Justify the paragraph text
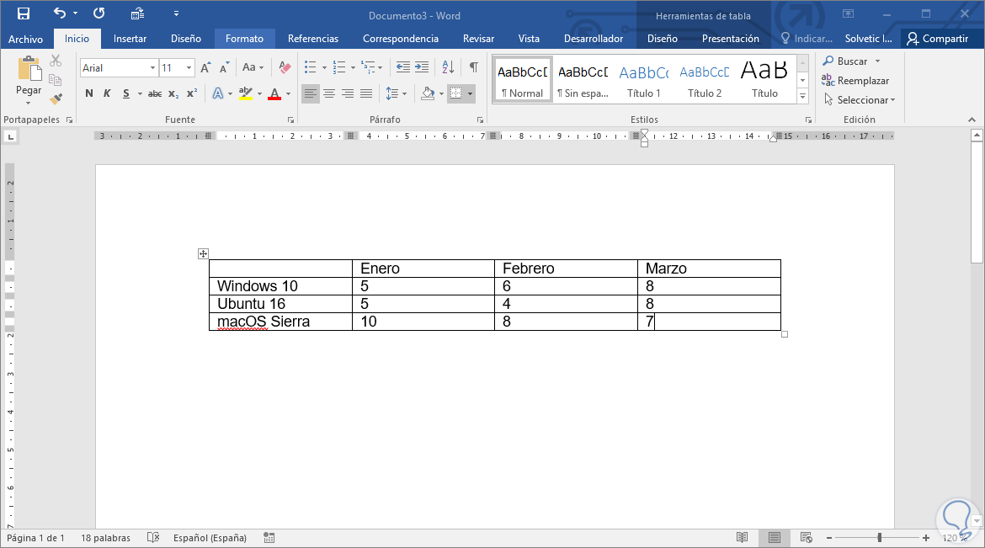 coord(366,93)
